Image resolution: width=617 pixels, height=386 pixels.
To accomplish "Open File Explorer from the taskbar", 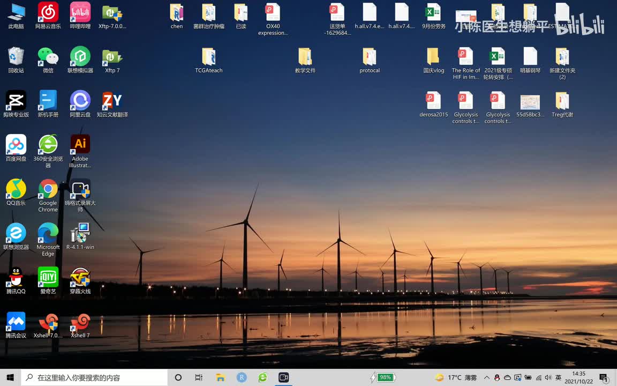I will [220, 377].
